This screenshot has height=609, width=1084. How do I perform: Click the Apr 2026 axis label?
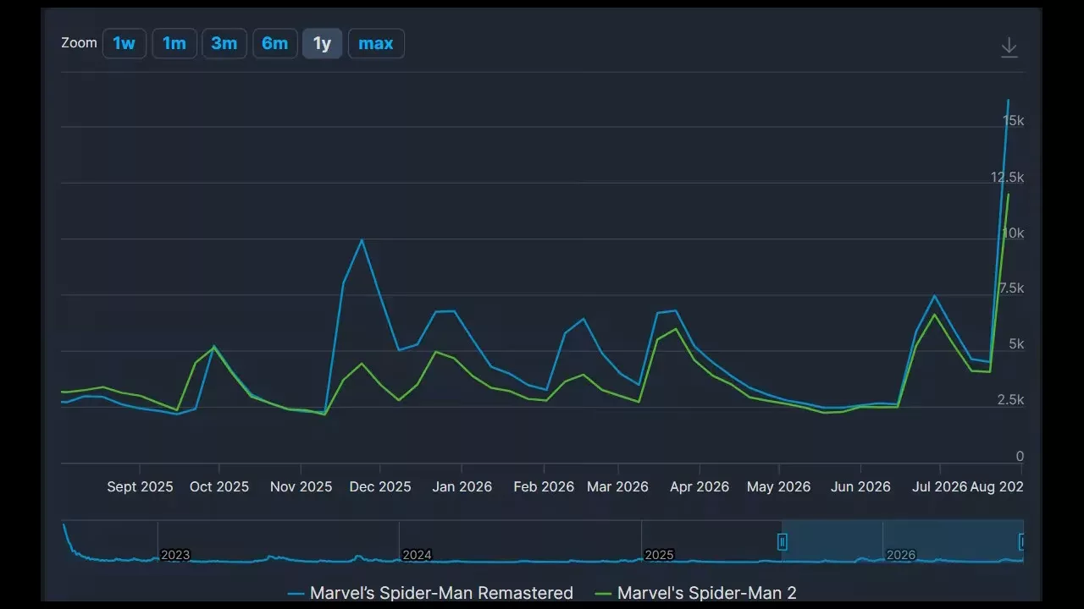pyautogui.click(x=700, y=486)
